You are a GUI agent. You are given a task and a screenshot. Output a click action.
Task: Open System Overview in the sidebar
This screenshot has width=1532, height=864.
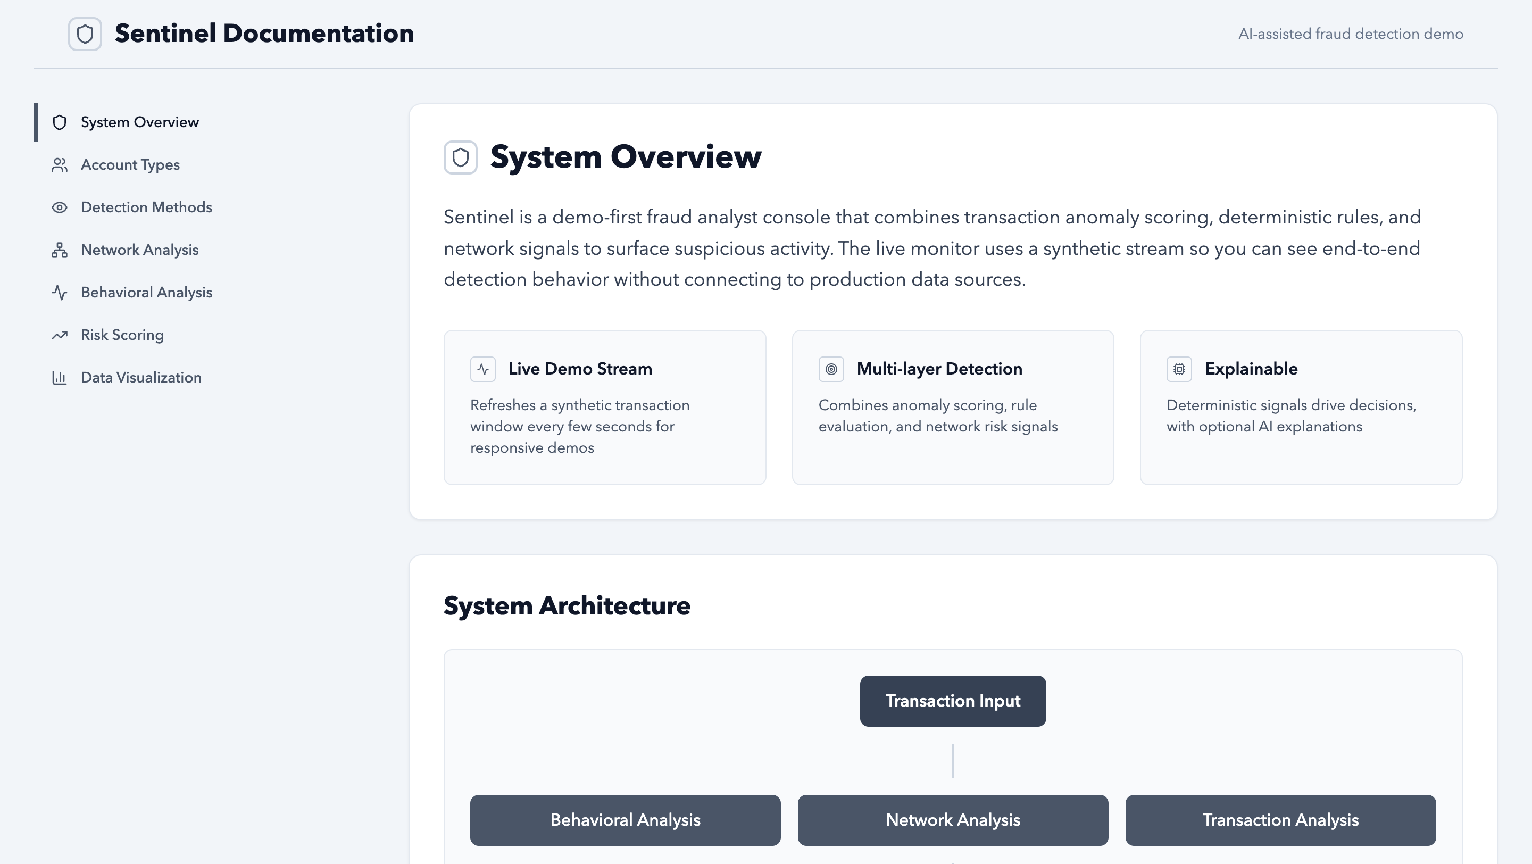pos(140,122)
